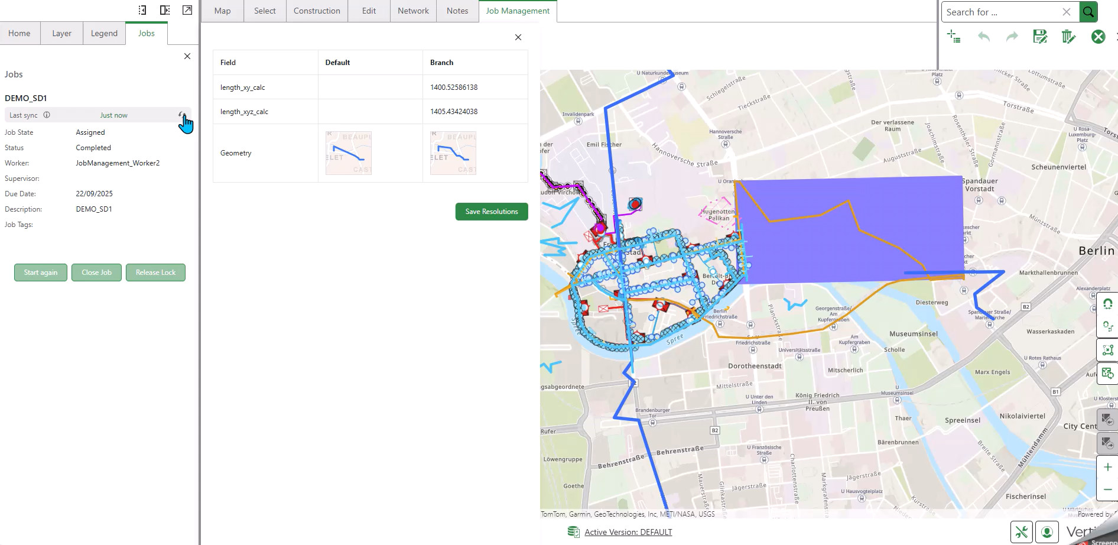Click the zoom in plus button
Image resolution: width=1118 pixels, height=545 pixels.
[1107, 467]
